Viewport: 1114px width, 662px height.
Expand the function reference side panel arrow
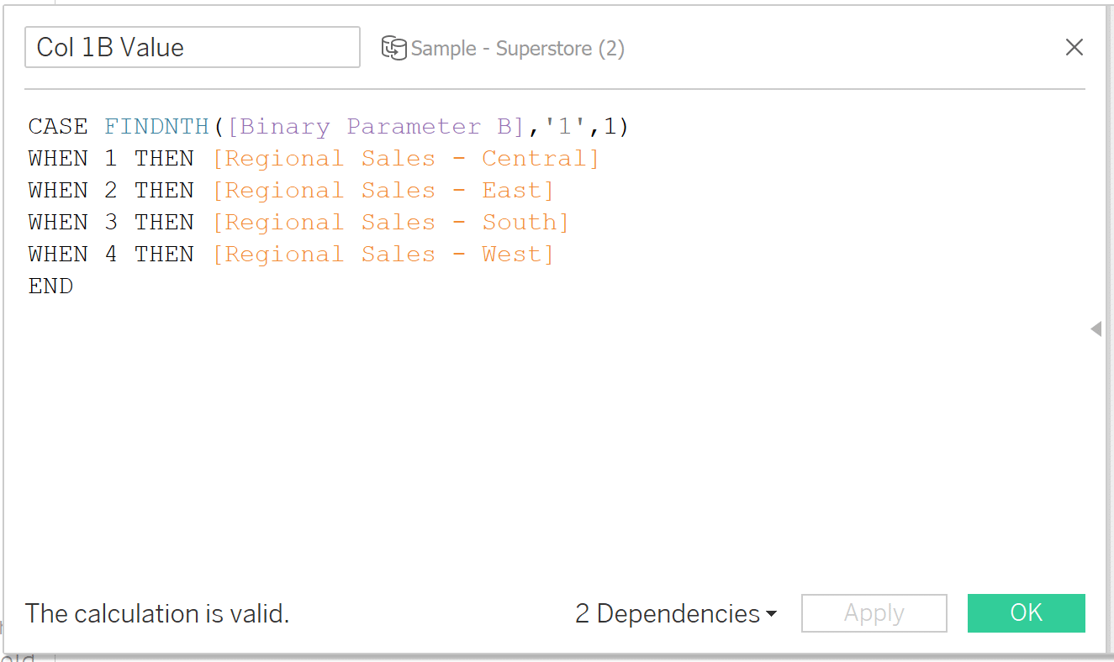click(x=1097, y=329)
